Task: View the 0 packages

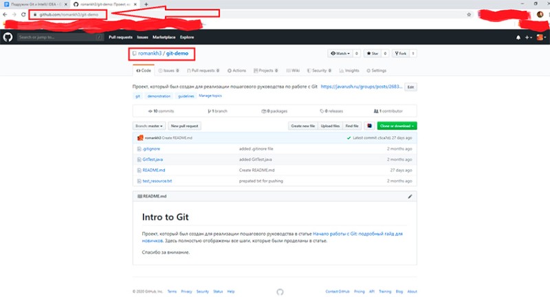Action: (274, 111)
